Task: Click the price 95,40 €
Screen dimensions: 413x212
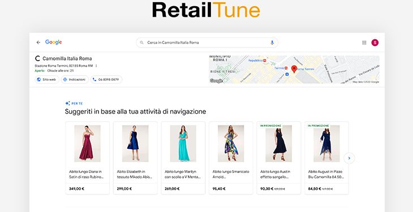Action: pyautogui.click(x=219, y=189)
